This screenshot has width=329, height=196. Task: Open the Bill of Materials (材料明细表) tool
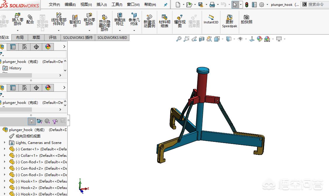point(164,21)
